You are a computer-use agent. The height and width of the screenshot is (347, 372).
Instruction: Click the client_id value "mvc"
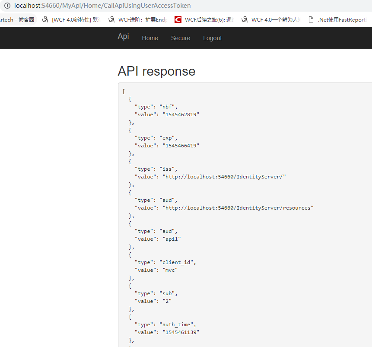click(x=171, y=270)
